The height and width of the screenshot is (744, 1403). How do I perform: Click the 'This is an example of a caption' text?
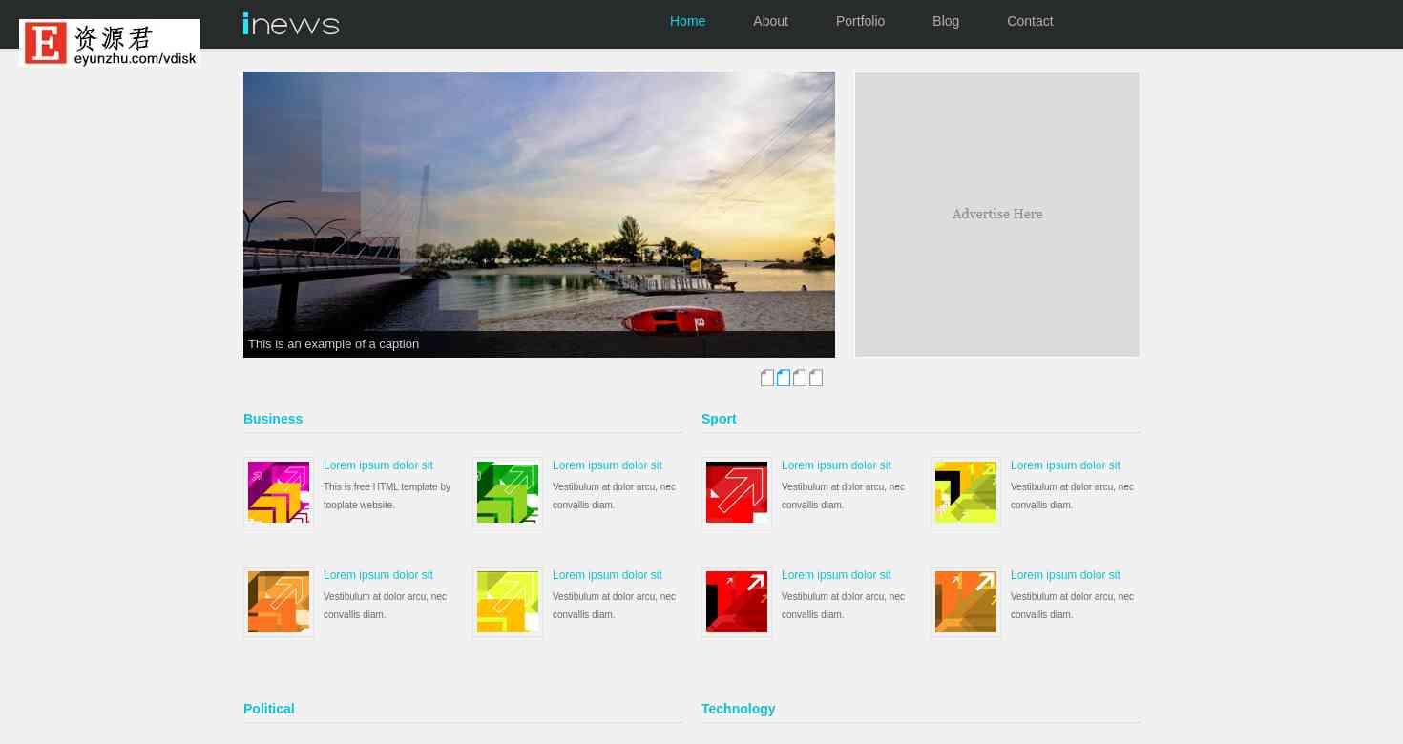point(333,344)
